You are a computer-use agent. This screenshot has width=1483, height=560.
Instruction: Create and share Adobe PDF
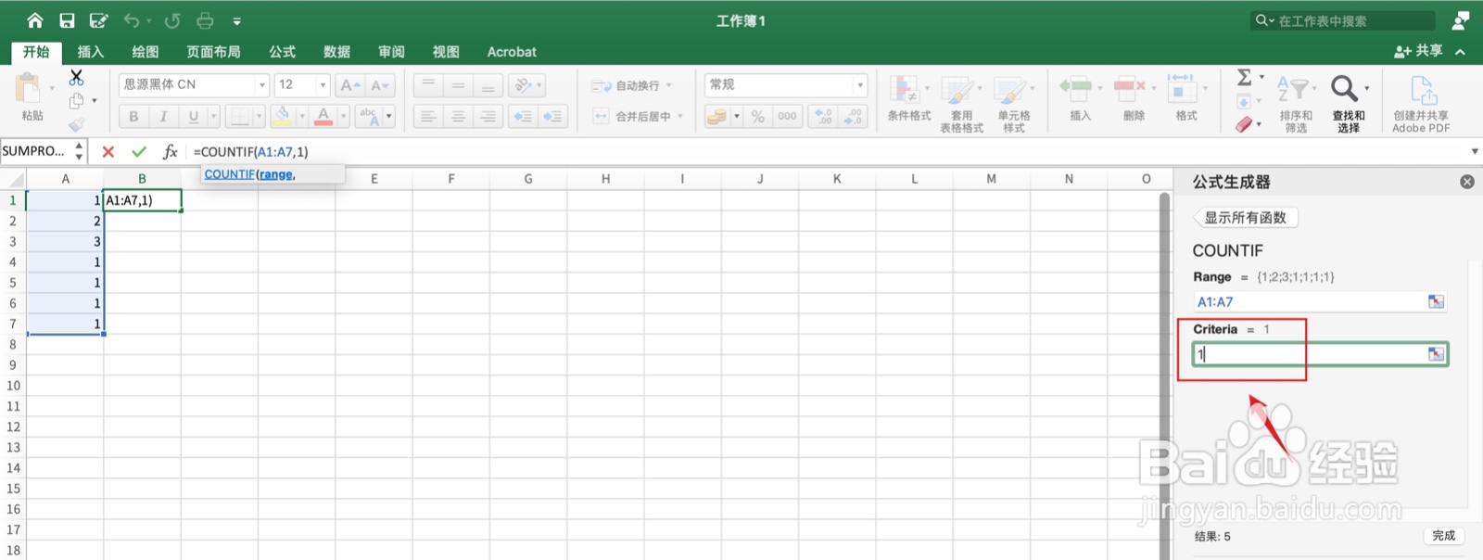(x=1421, y=103)
